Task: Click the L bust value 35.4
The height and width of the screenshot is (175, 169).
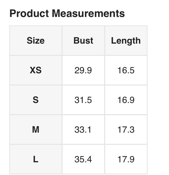Action: (83, 159)
